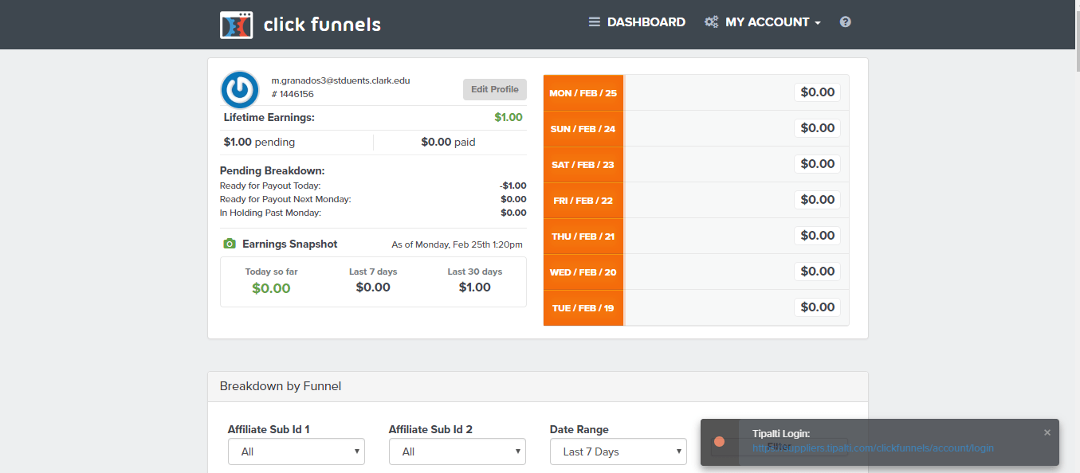
Task: Click the Edit Profile button
Action: click(495, 89)
